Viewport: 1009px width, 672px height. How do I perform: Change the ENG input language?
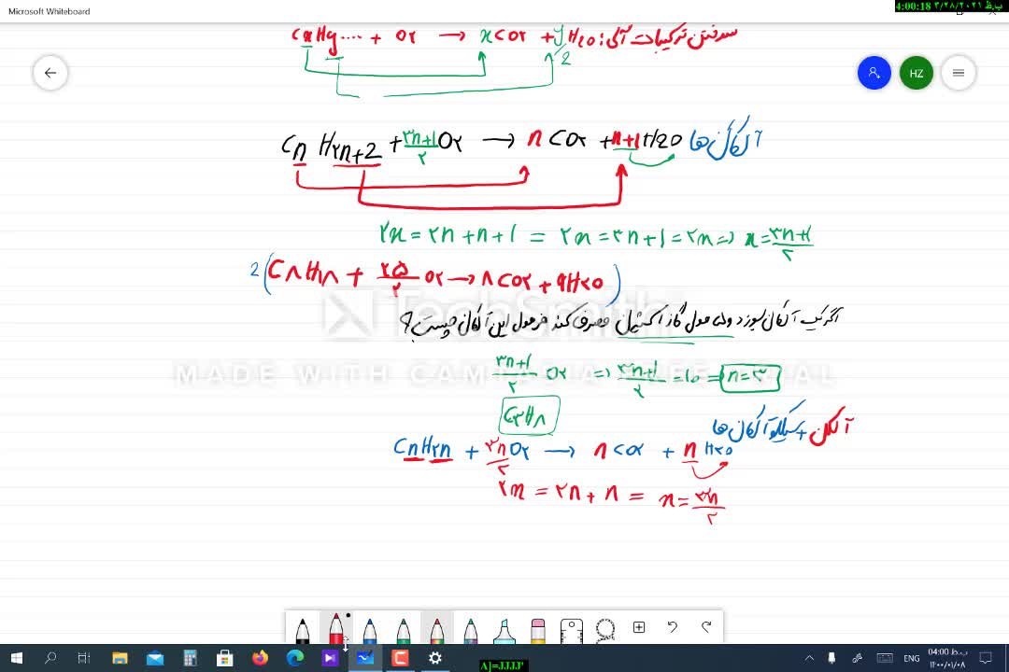coord(911,658)
